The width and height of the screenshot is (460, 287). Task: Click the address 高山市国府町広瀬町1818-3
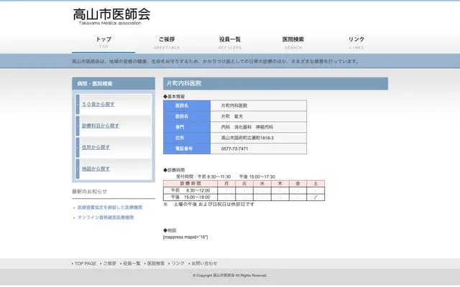coord(247,138)
